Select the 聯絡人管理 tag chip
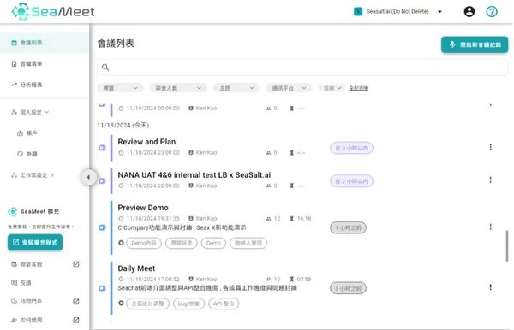This screenshot has width=514, height=330. [248, 243]
